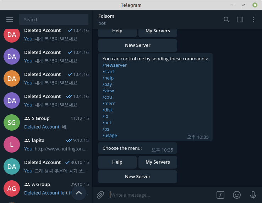Viewport: 262px width, 203px height.
Task: Click the /disk command link
Action: click(x=108, y=110)
